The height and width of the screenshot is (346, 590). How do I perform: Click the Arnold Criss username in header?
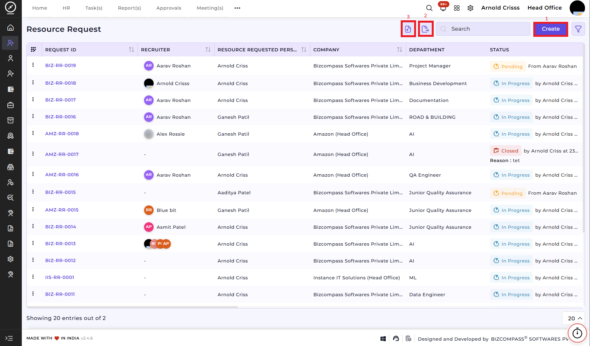(500, 8)
